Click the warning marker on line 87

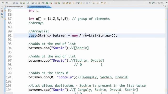[5, 19]
